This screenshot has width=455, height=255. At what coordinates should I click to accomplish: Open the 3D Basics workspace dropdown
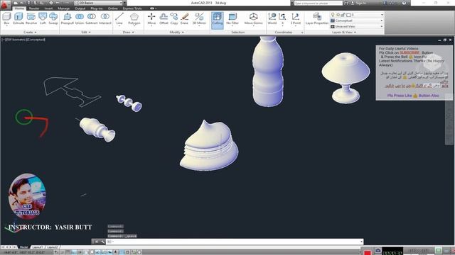(x=99, y=3)
